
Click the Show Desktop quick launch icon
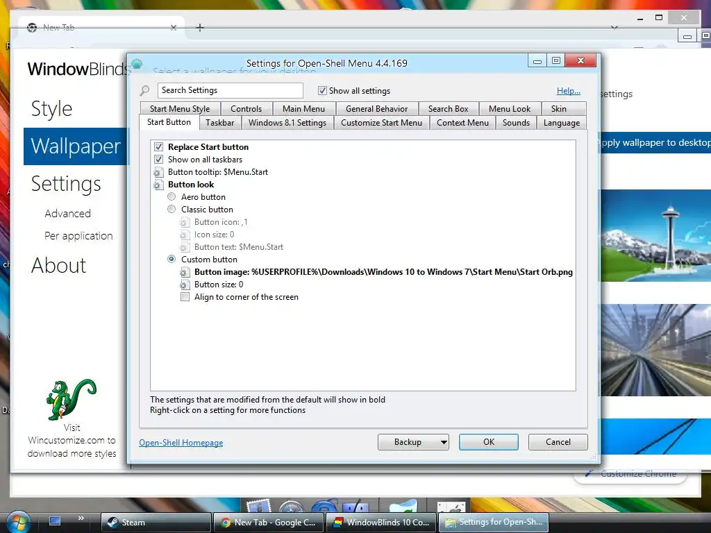(x=55, y=521)
